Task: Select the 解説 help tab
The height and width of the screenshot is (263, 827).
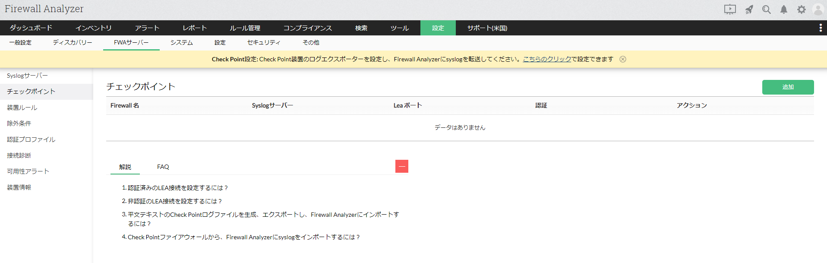Action: coord(125,167)
